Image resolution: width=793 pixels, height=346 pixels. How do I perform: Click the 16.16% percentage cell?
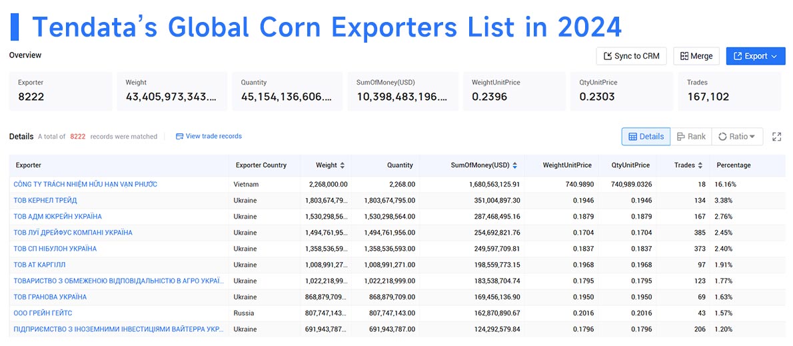click(x=725, y=184)
